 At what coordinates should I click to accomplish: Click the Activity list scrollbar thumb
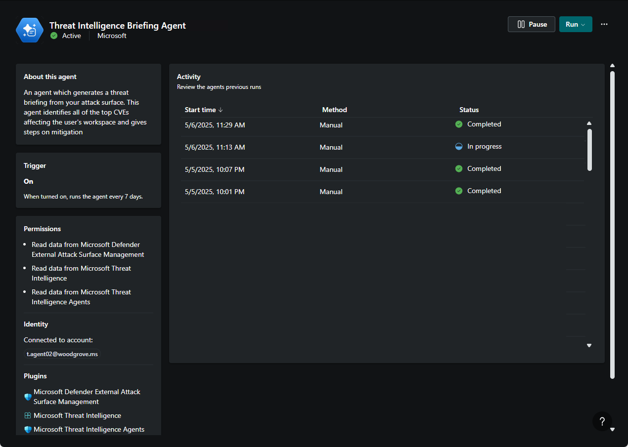(x=589, y=150)
